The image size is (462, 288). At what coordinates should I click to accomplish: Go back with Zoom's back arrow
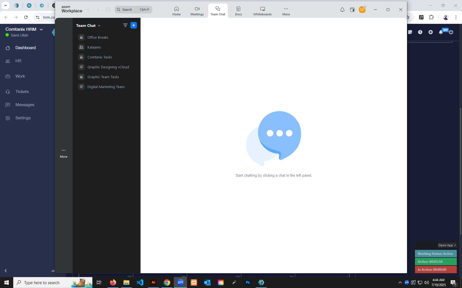[88, 10]
